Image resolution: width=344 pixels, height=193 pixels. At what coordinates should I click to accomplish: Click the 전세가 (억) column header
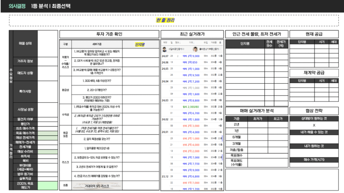tap(281, 44)
